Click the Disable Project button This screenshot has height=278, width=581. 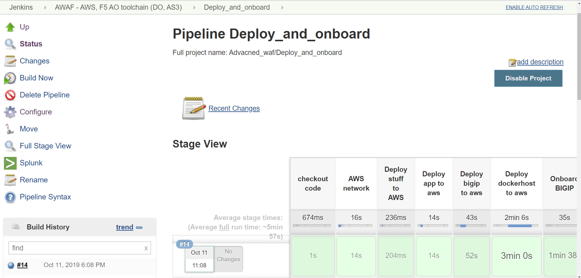528,78
